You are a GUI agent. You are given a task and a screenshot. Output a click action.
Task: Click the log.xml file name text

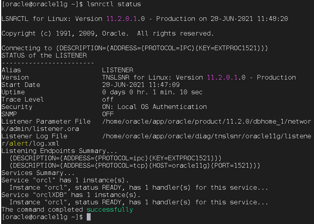(46, 143)
